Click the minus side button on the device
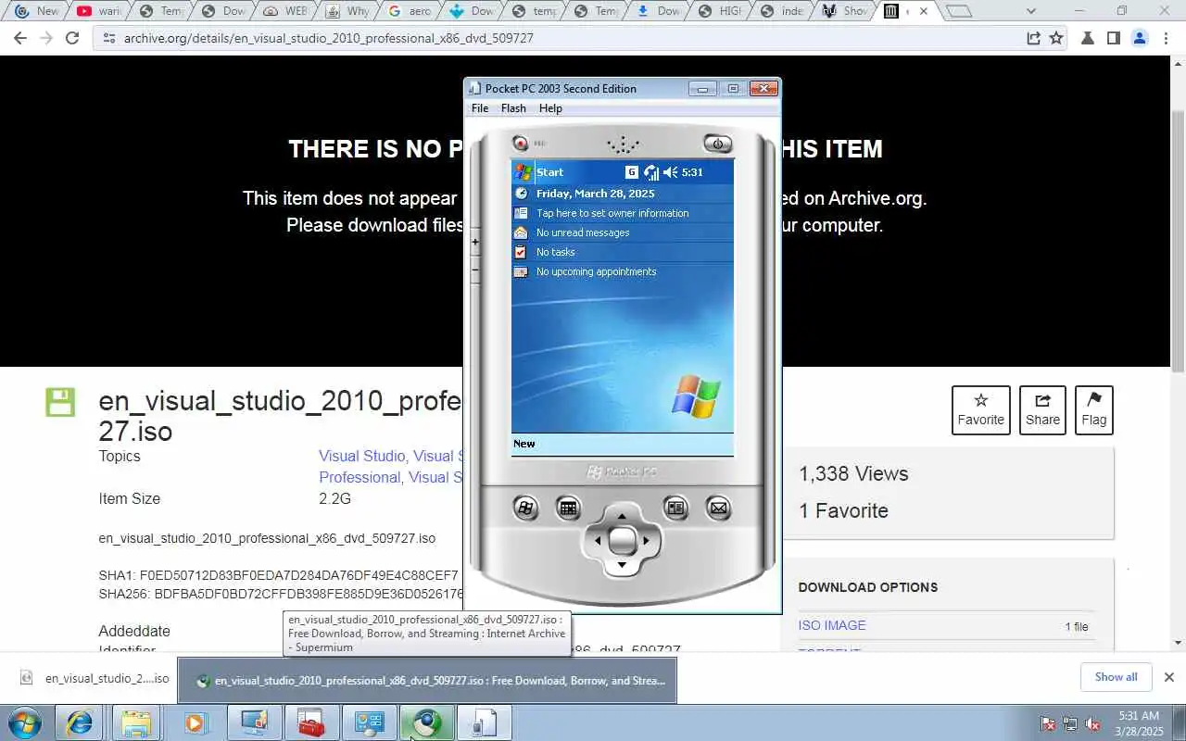 [475, 270]
